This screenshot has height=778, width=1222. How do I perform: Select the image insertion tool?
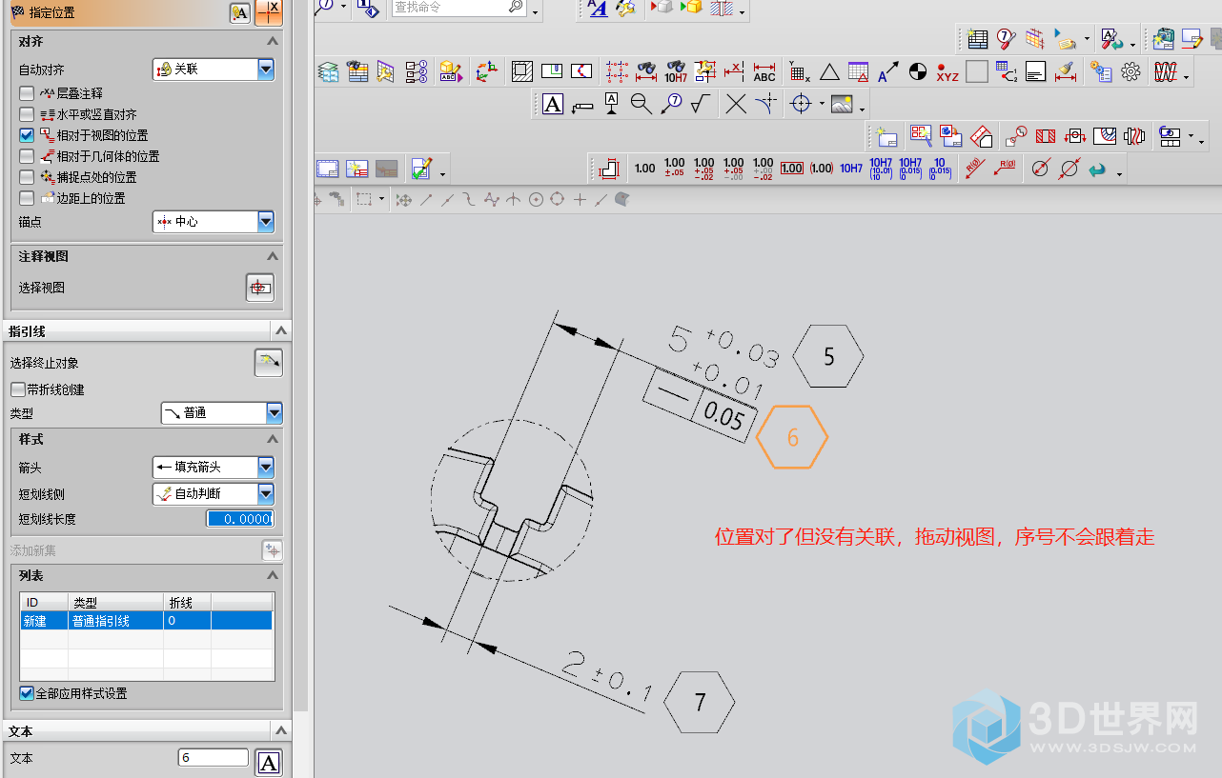click(842, 105)
